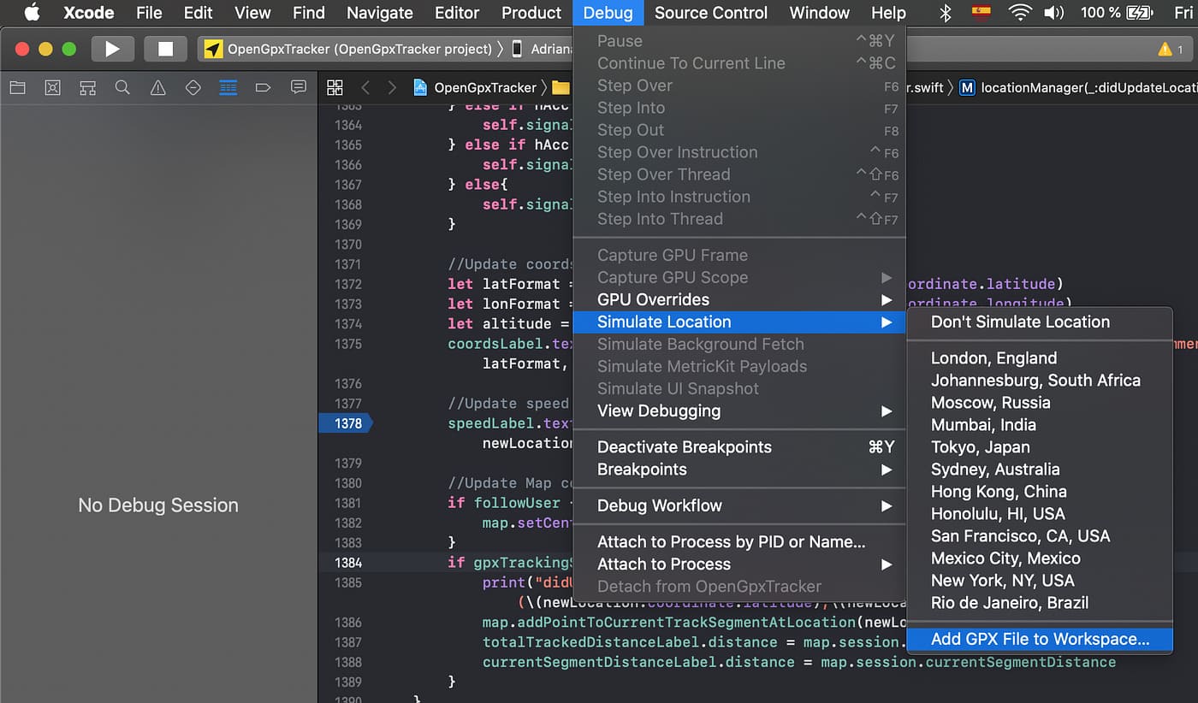Show the Project navigator folder icon
The height and width of the screenshot is (703, 1198).
click(x=17, y=87)
